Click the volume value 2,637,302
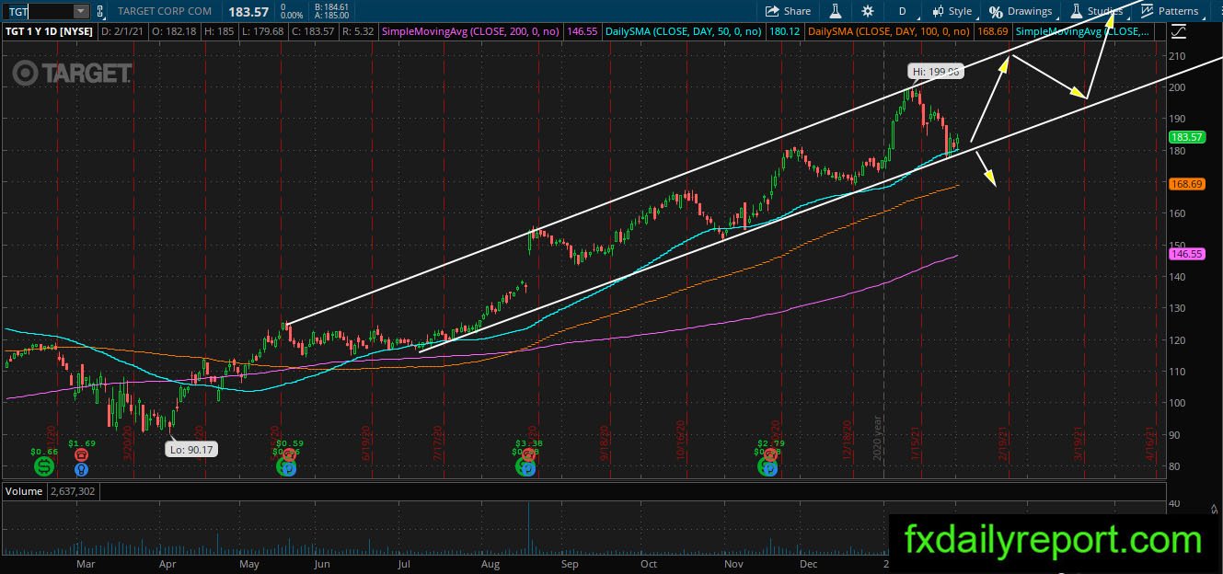Viewport: 1223px width, 574px height. pos(74,491)
